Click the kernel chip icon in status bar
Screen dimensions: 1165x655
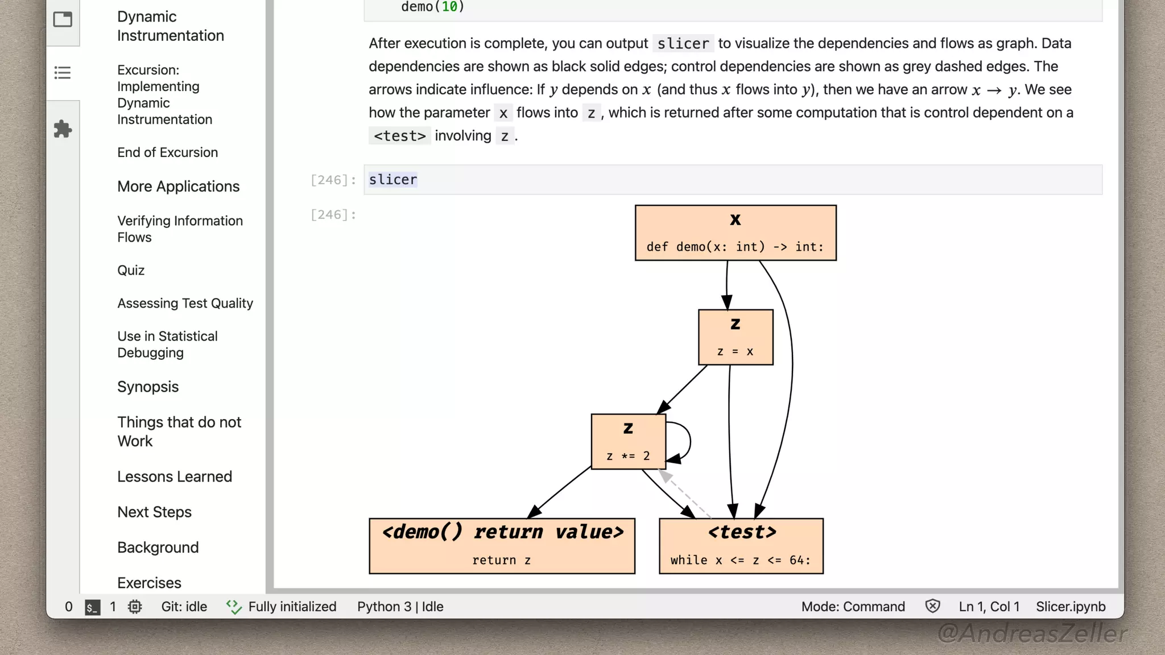[135, 607]
